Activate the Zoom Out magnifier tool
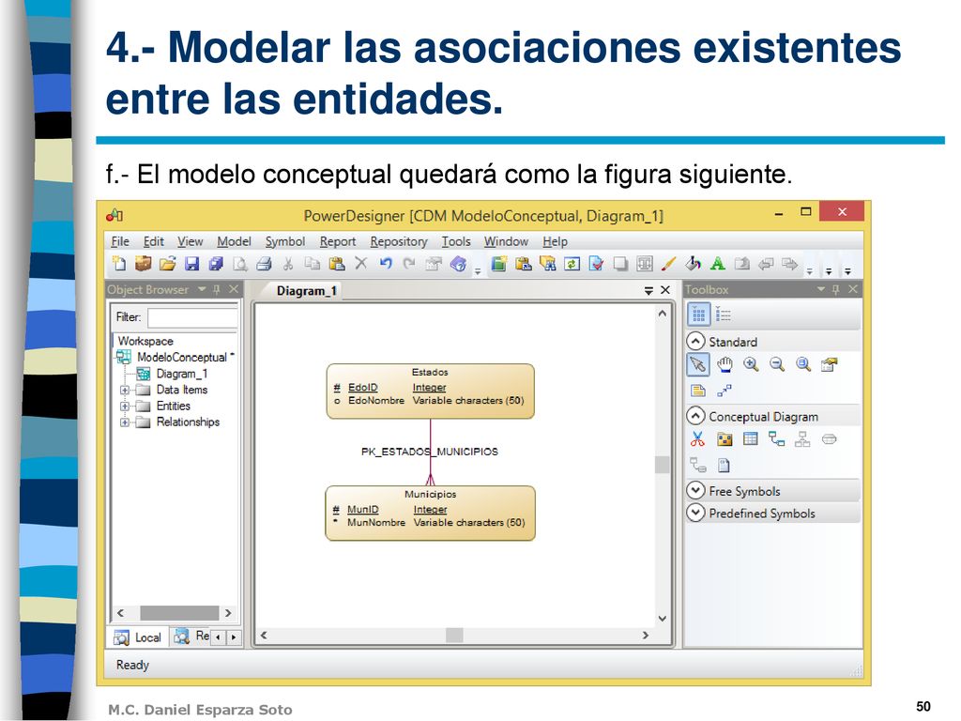Viewport: 961px width, 721px height. tap(777, 365)
